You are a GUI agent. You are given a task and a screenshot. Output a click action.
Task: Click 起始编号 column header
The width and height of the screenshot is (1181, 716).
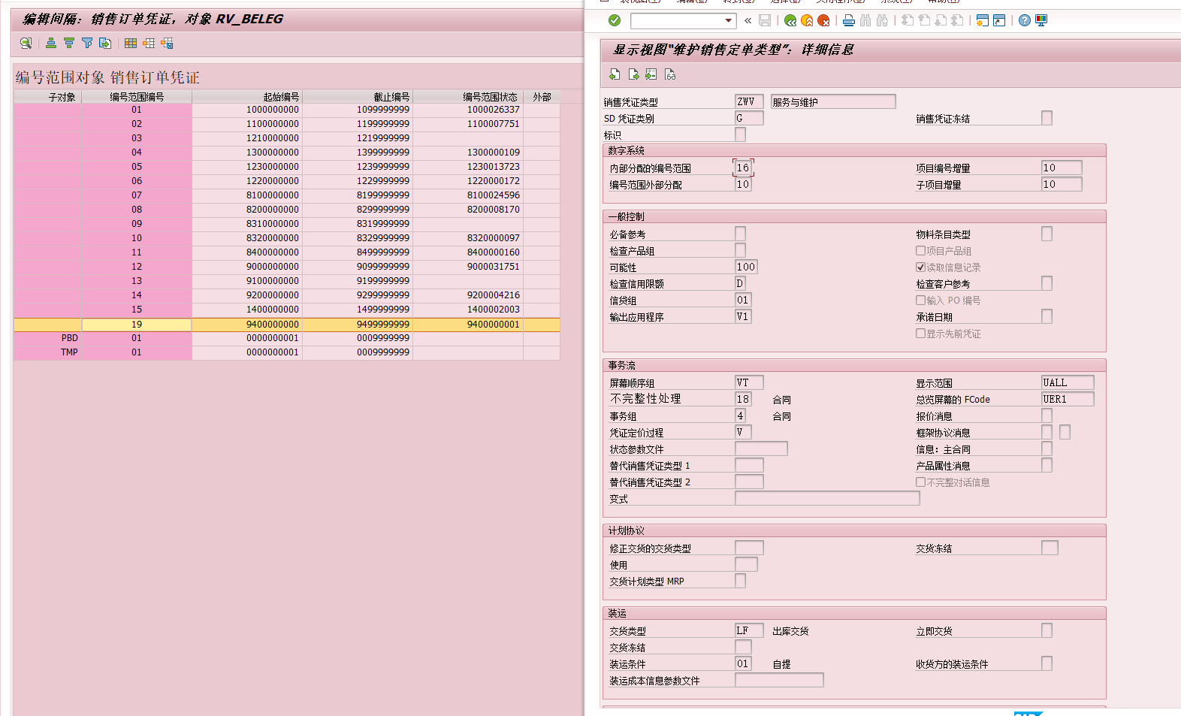pyautogui.click(x=247, y=97)
